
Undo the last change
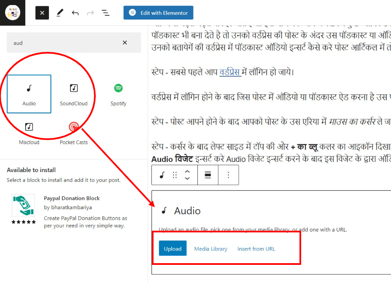click(x=76, y=13)
